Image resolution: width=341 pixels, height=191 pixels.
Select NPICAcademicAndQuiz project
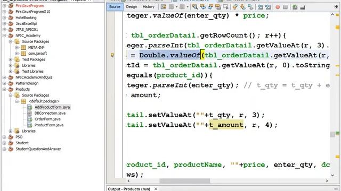click(x=34, y=77)
